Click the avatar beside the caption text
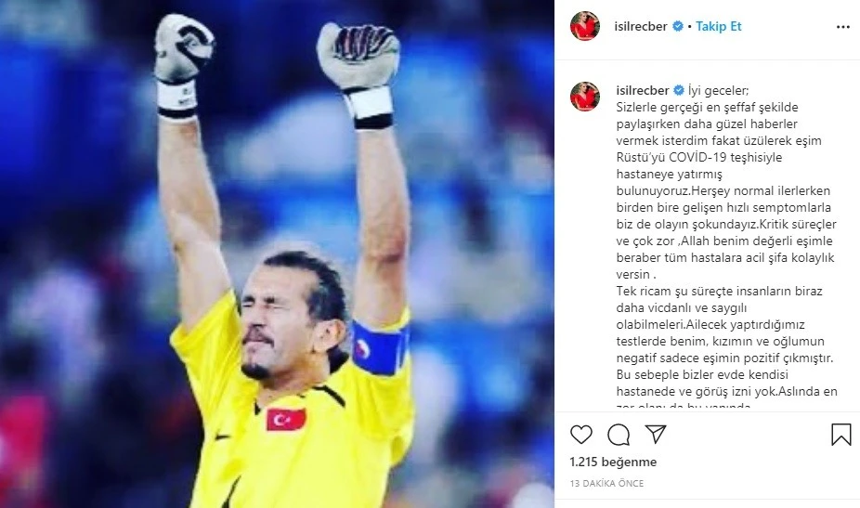The width and height of the screenshot is (860, 508). point(585,97)
